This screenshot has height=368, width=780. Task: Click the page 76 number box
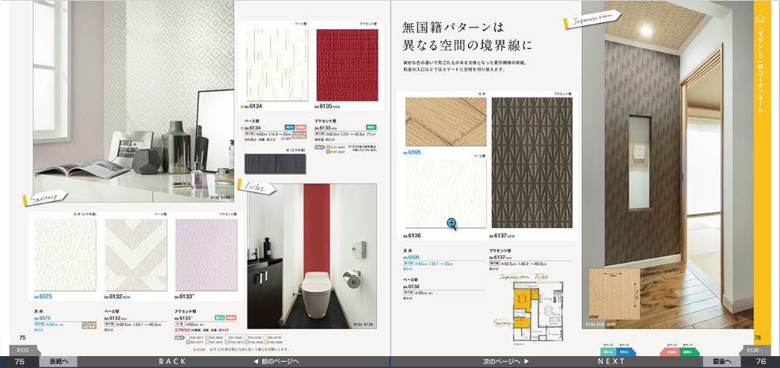tap(760, 361)
